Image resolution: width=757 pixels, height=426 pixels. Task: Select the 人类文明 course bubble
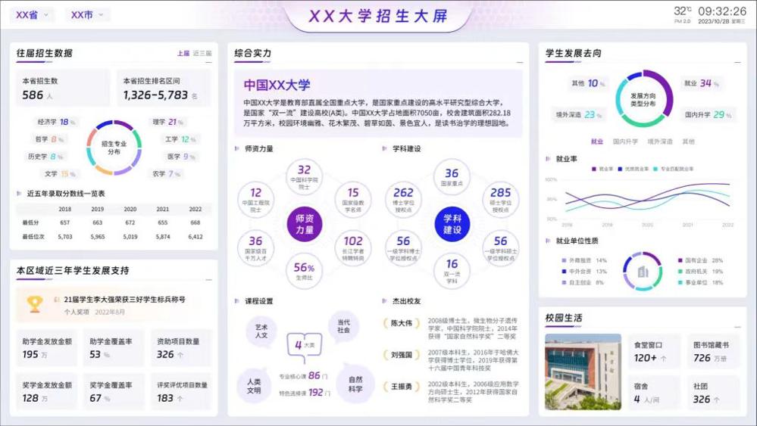pos(254,387)
